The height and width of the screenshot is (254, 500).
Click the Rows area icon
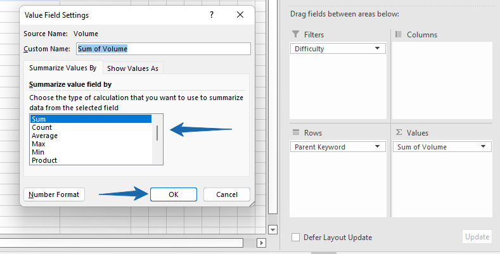point(296,132)
